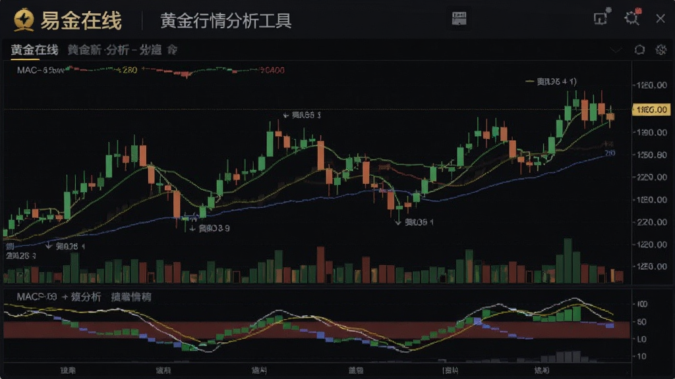This screenshot has height=379, width=675.
Task: Click the 1860.00 price axis label
Action: tap(652, 199)
